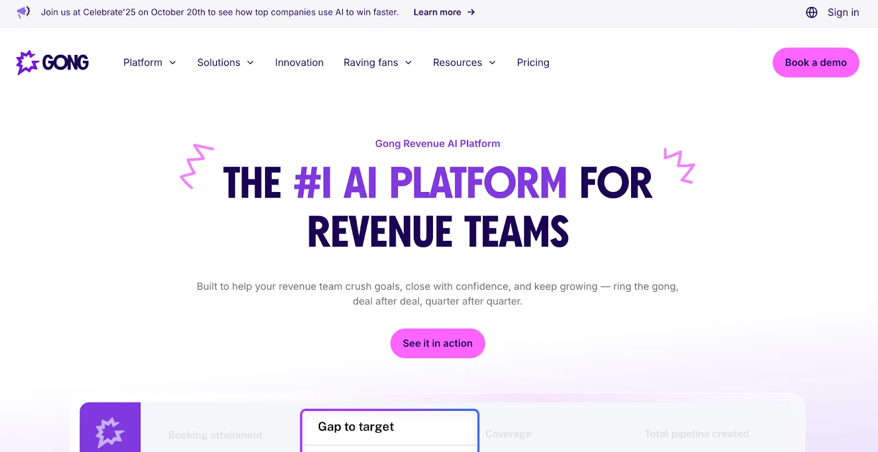Open the Innovation nav item
This screenshot has width=878, height=452.
point(299,63)
